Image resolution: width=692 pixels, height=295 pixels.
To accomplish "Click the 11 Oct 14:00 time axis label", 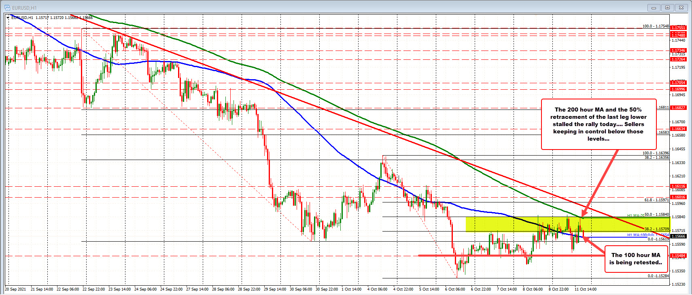I will (x=586, y=289).
